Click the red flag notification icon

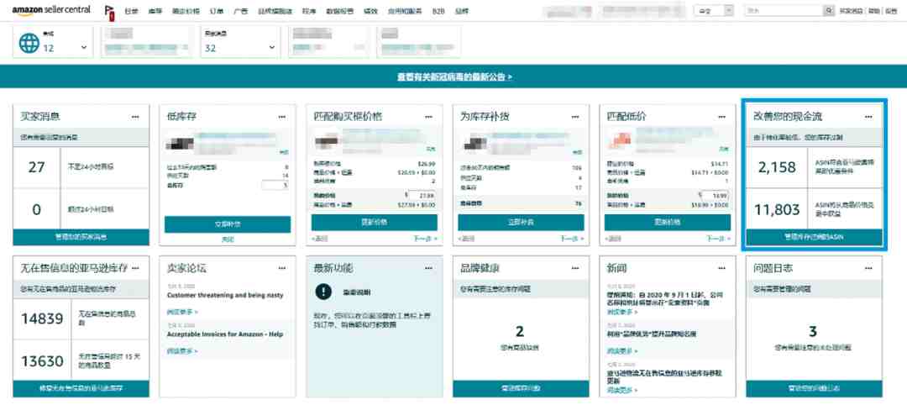[x=108, y=12]
